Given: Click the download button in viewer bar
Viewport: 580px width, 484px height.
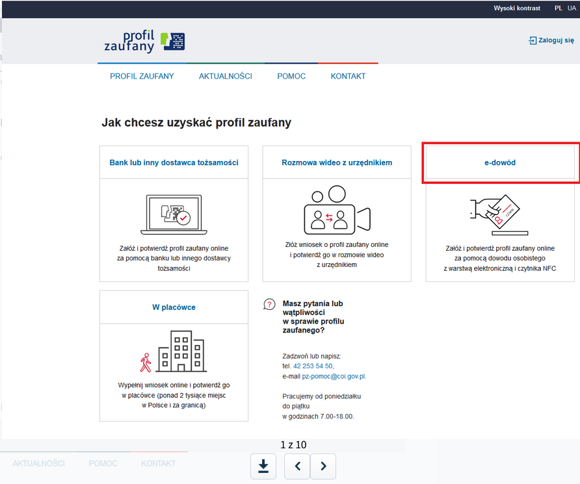Looking at the screenshot, I should 263,466.
